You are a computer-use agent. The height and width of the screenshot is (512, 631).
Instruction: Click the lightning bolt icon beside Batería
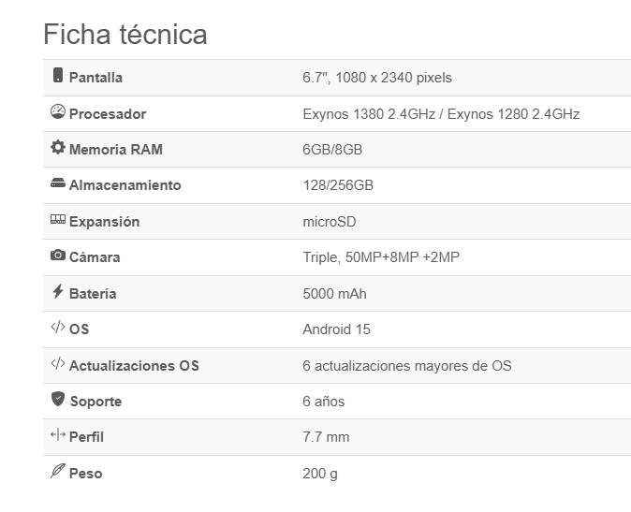pos(58,291)
